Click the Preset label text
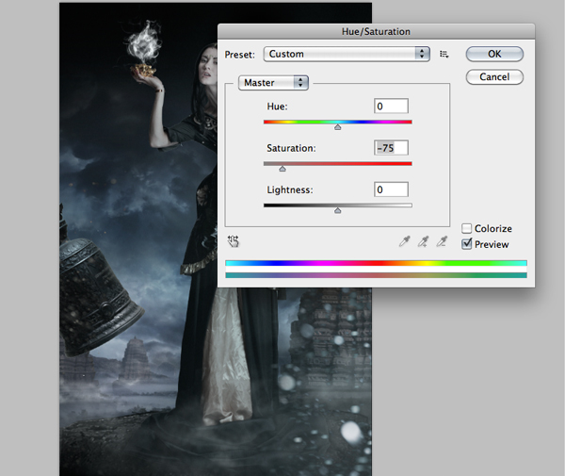This screenshot has width=565, height=476. [x=239, y=55]
